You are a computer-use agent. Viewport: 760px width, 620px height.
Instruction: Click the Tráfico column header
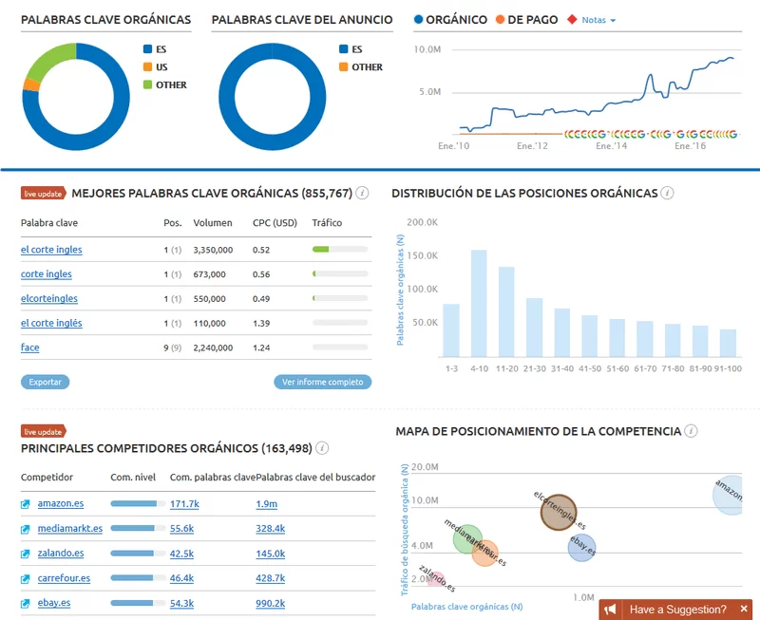[x=327, y=223]
